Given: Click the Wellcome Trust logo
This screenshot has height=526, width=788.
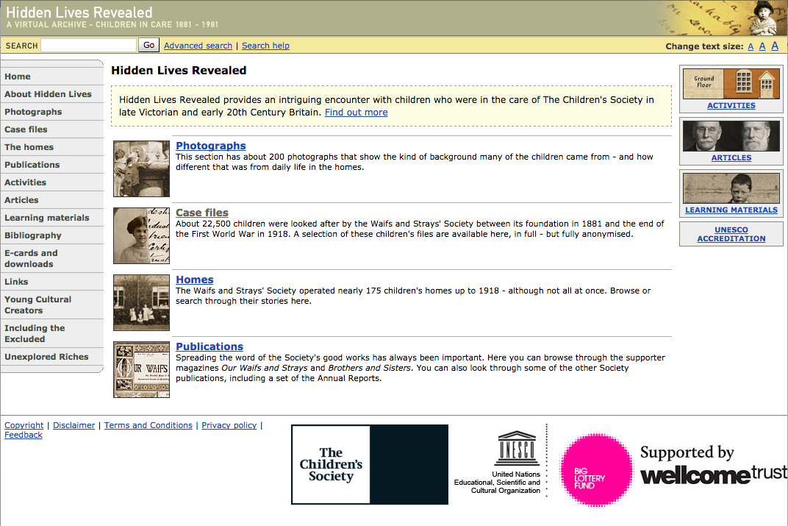Looking at the screenshot, I should [712, 466].
